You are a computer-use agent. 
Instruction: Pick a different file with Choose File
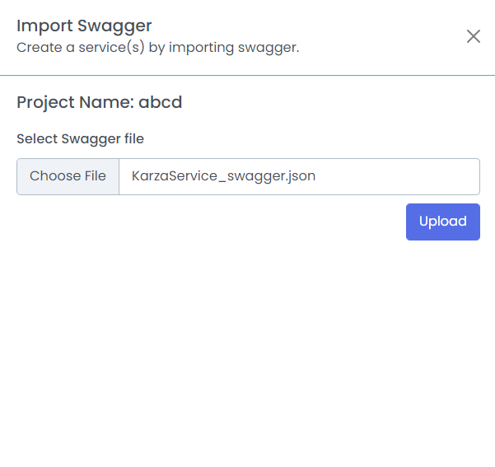coord(68,176)
